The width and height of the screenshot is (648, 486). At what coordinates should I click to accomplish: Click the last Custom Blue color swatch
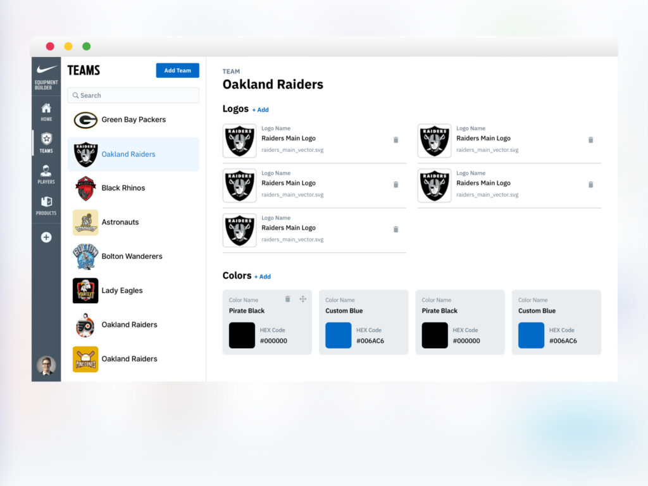click(531, 335)
